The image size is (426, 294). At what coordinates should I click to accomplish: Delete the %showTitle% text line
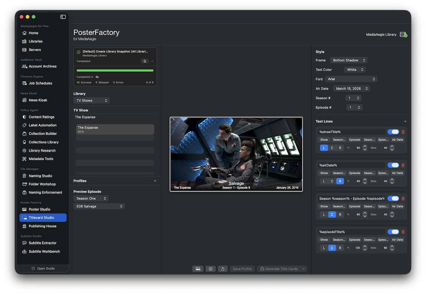(403, 132)
